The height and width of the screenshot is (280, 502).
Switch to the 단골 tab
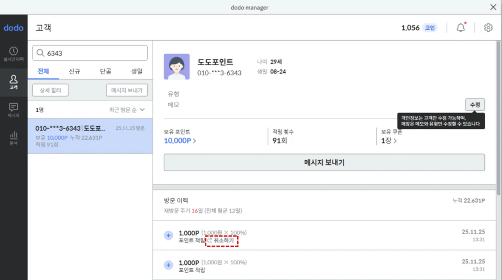point(105,72)
